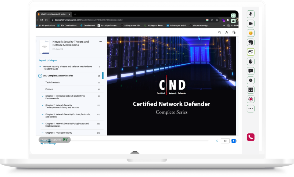Click the Expand link in the contents panel
294x177 pixels.
[42, 60]
